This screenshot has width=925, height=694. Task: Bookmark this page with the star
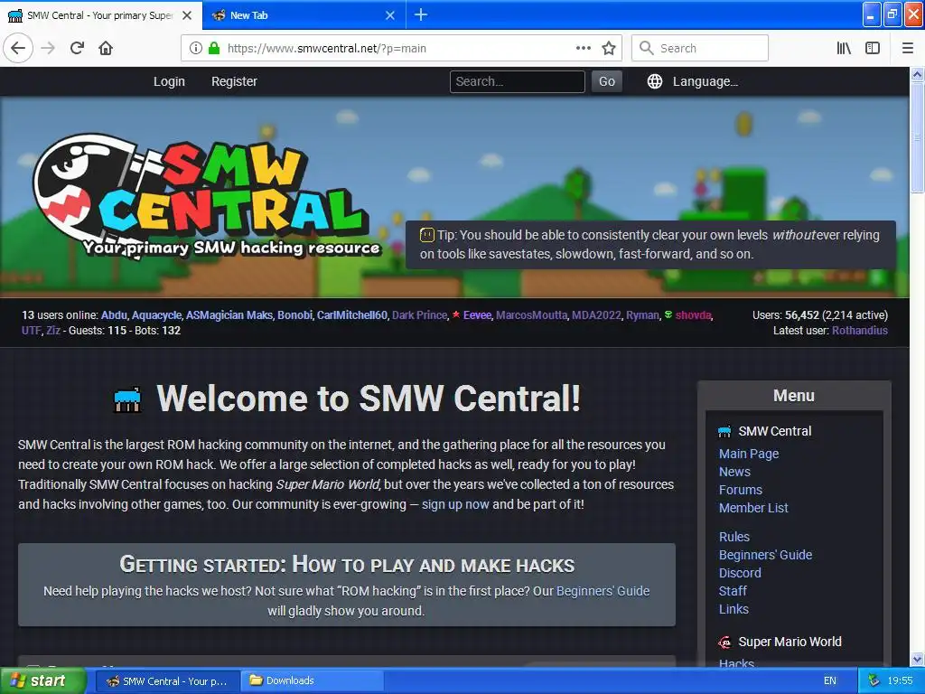coord(608,48)
